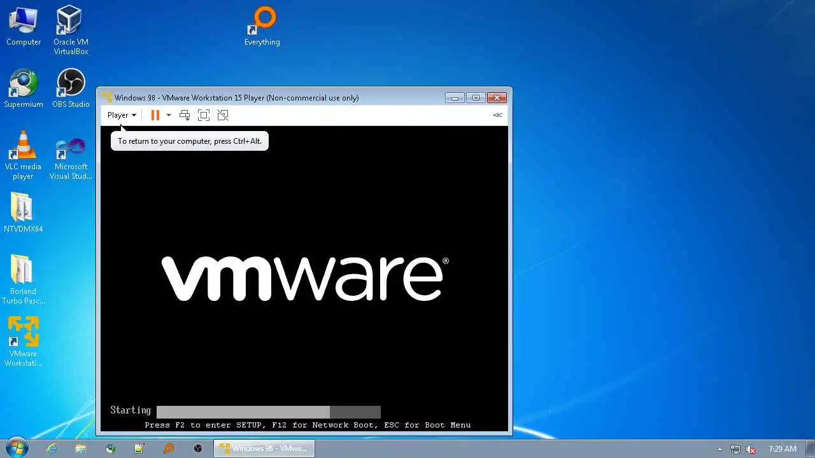Select the Computer desktop icon
This screenshot has height=458, width=815.
(x=24, y=27)
